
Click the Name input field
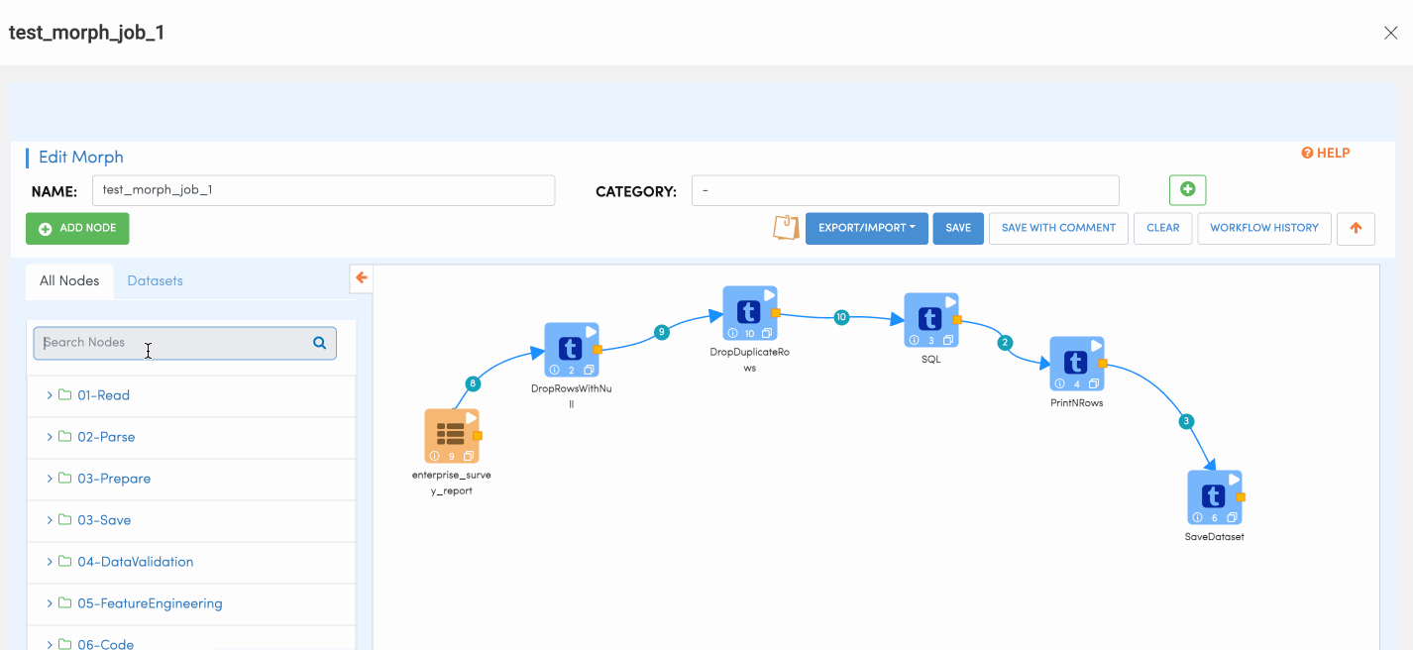click(323, 190)
